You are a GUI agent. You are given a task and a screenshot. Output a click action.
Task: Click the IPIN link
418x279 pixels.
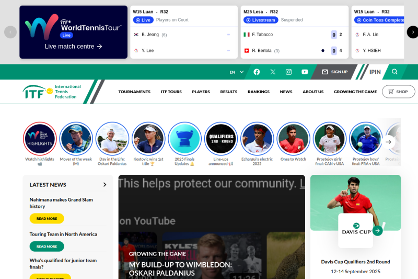tap(375, 72)
